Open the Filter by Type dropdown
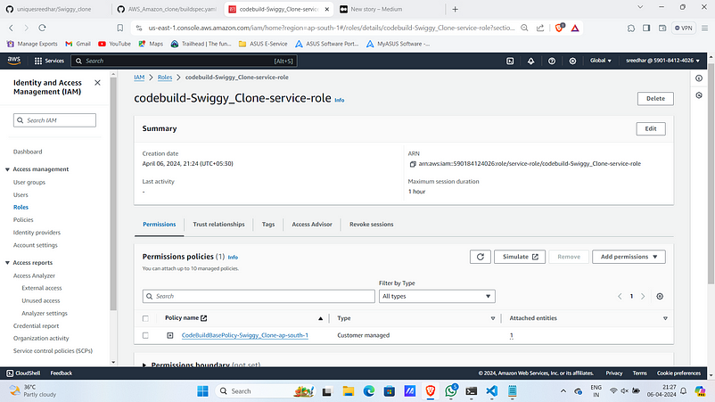 [437, 296]
